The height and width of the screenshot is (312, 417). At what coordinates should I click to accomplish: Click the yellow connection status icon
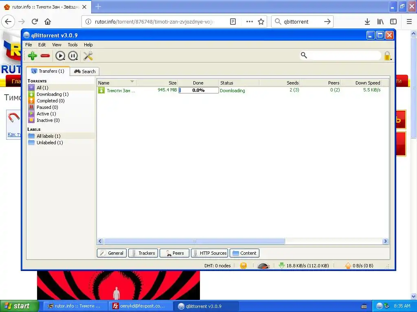pyautogui.click(x=244, y=266)
